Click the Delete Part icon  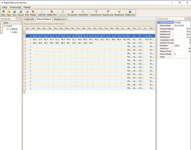[52, 12]
